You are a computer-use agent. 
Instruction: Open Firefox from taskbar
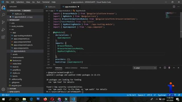tap(45, 99)
